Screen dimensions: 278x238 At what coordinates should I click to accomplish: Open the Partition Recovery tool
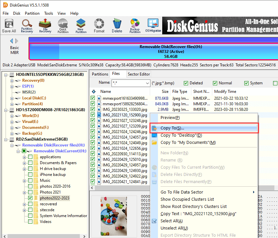pyautogui.click(x=27, y=26)
